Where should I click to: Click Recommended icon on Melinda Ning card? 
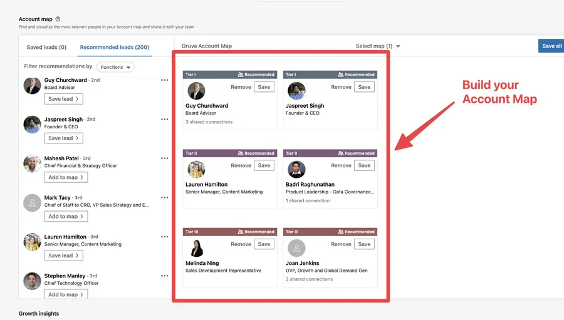tap(240, 232)
